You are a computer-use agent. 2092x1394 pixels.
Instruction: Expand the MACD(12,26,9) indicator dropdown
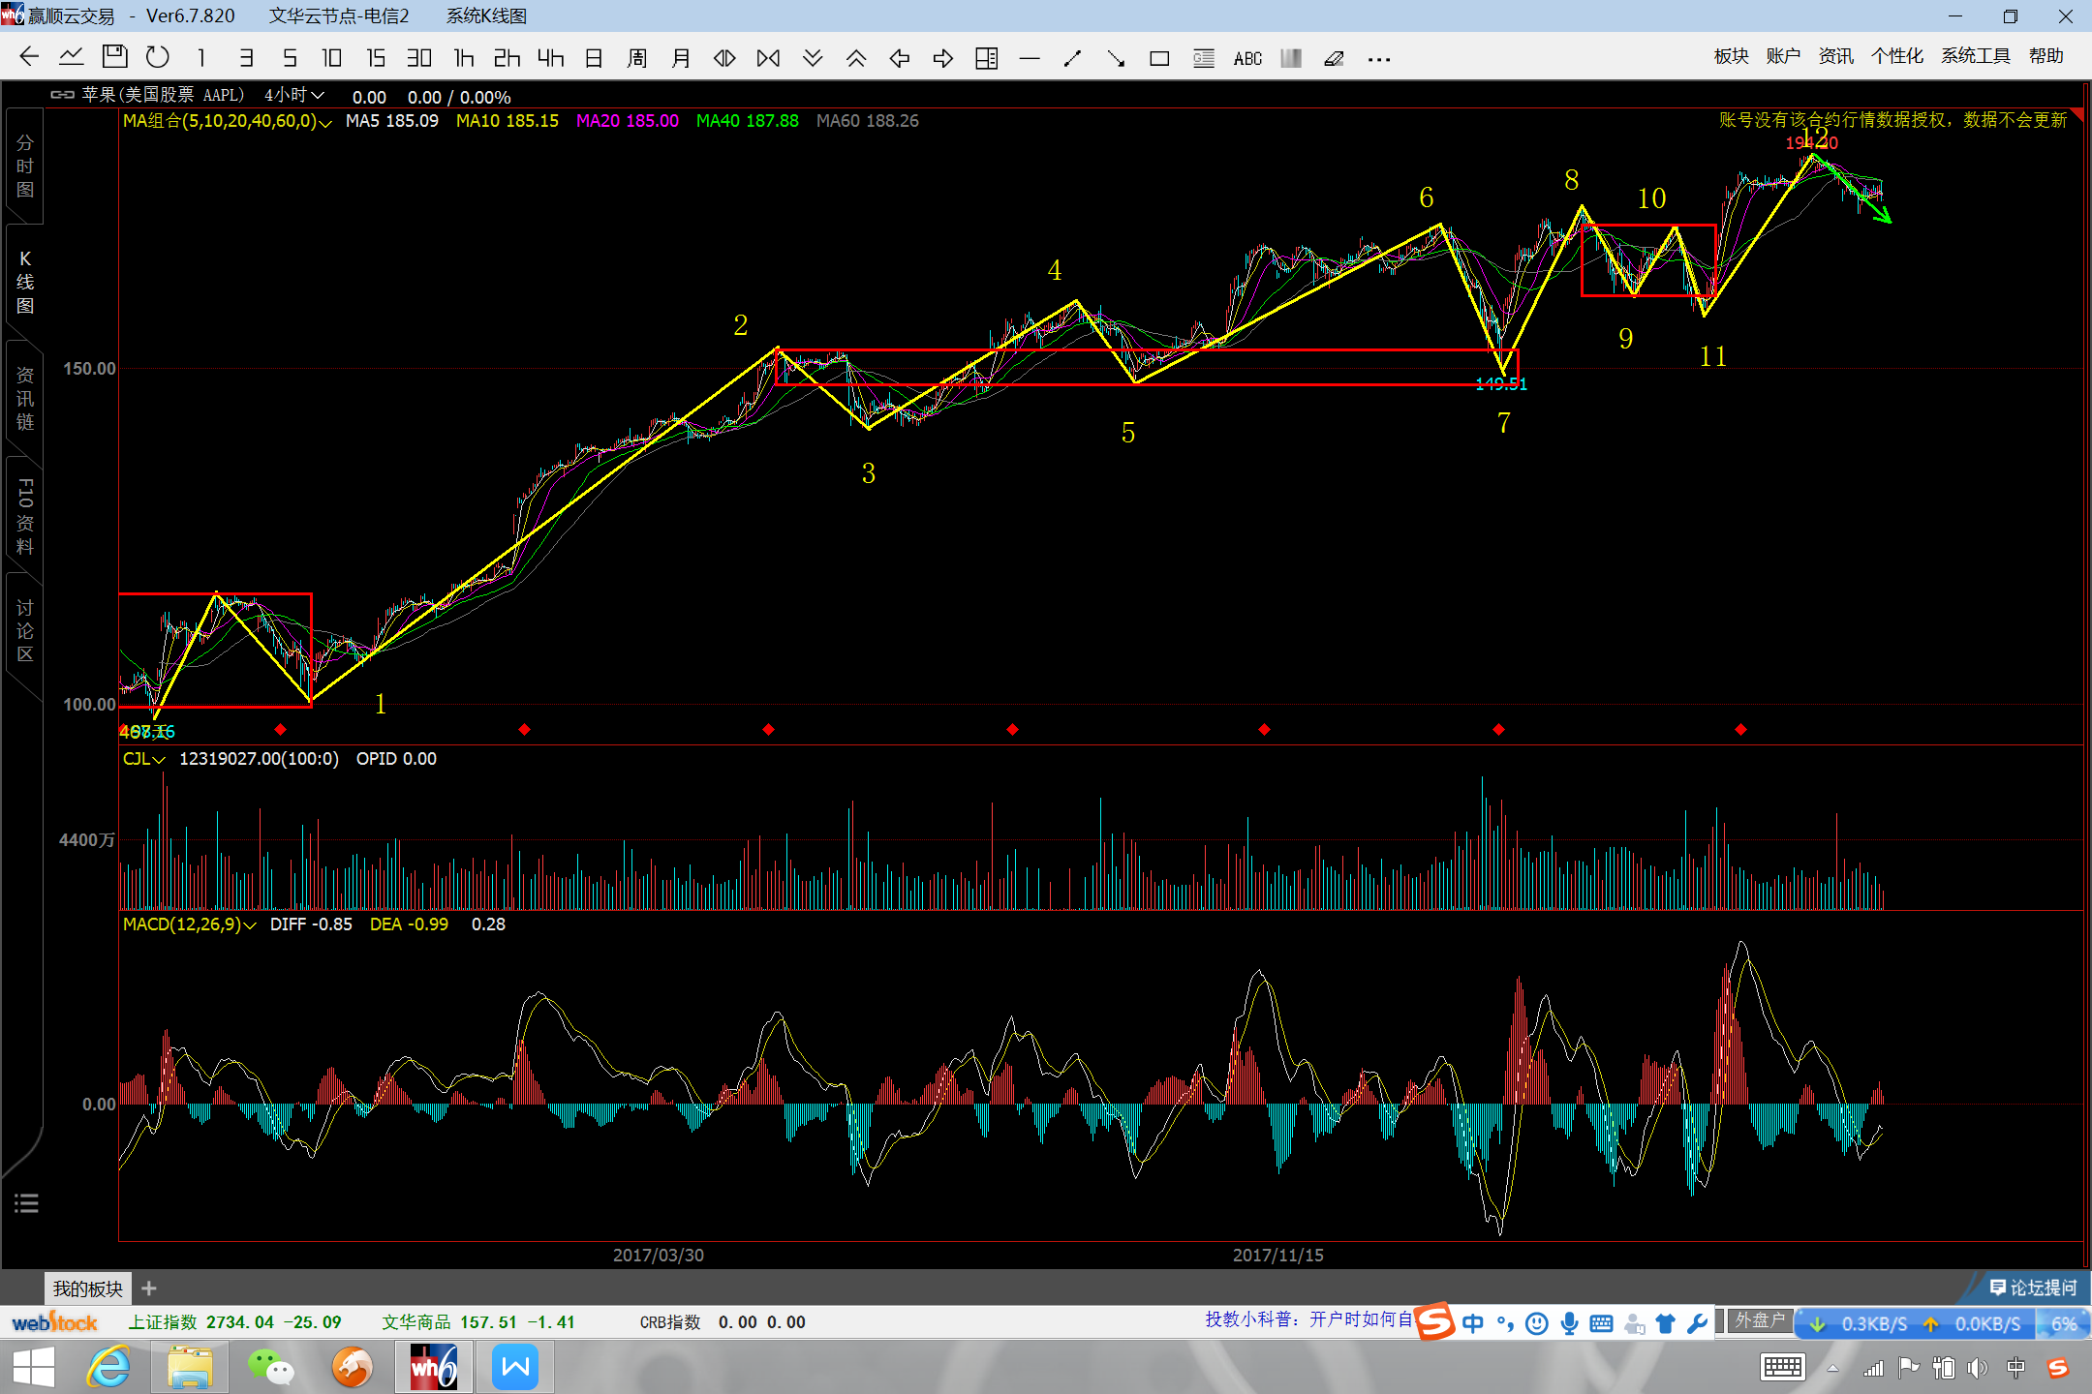click(x=250, y=925)
